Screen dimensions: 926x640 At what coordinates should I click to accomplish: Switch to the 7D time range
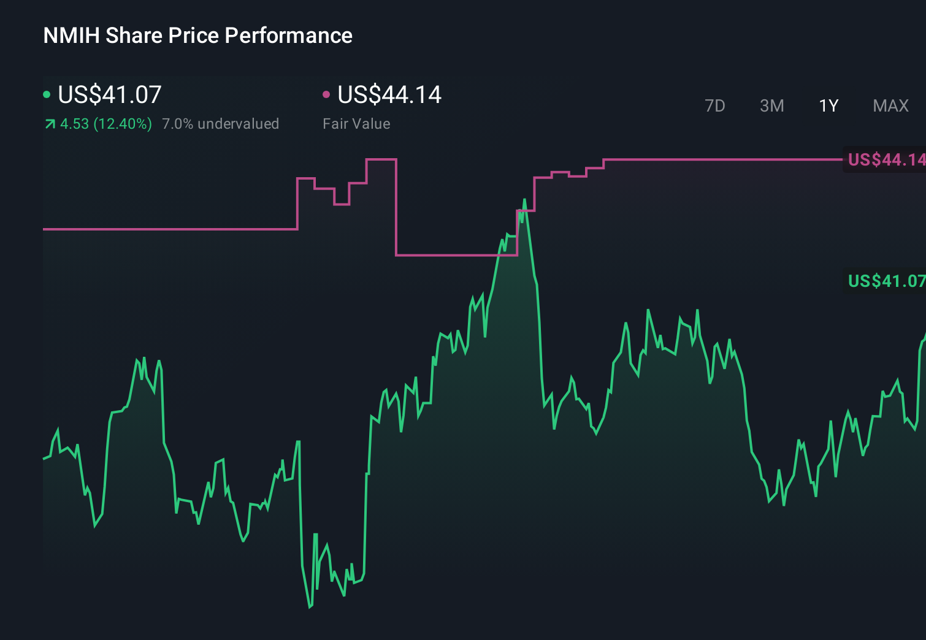click(x=715, y=105)
